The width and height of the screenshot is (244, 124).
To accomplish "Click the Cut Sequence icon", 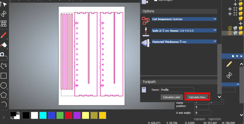I will pos(146,21).
